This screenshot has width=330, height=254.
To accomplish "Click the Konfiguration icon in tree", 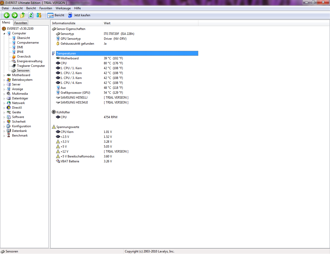I will pos(9,126).
